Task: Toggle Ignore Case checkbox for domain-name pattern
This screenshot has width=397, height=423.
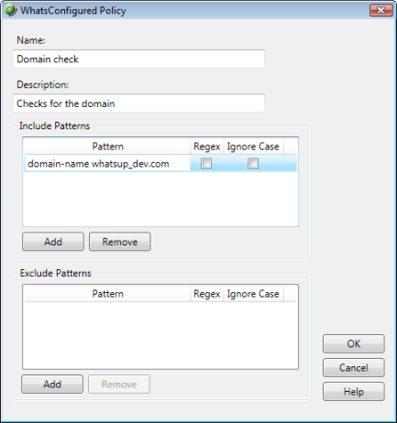Action: pos(253,163)
